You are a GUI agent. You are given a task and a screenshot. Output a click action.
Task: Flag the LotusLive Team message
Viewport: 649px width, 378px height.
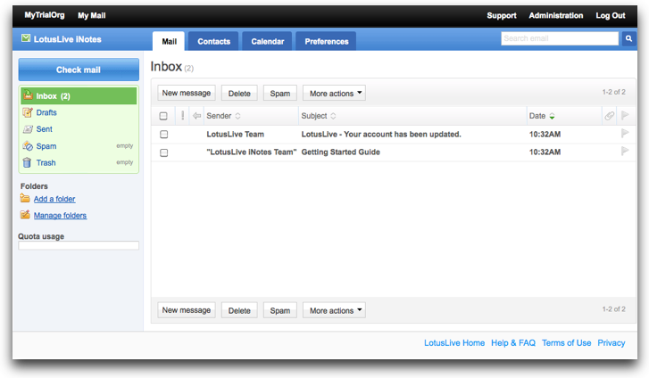click(625, 133)
